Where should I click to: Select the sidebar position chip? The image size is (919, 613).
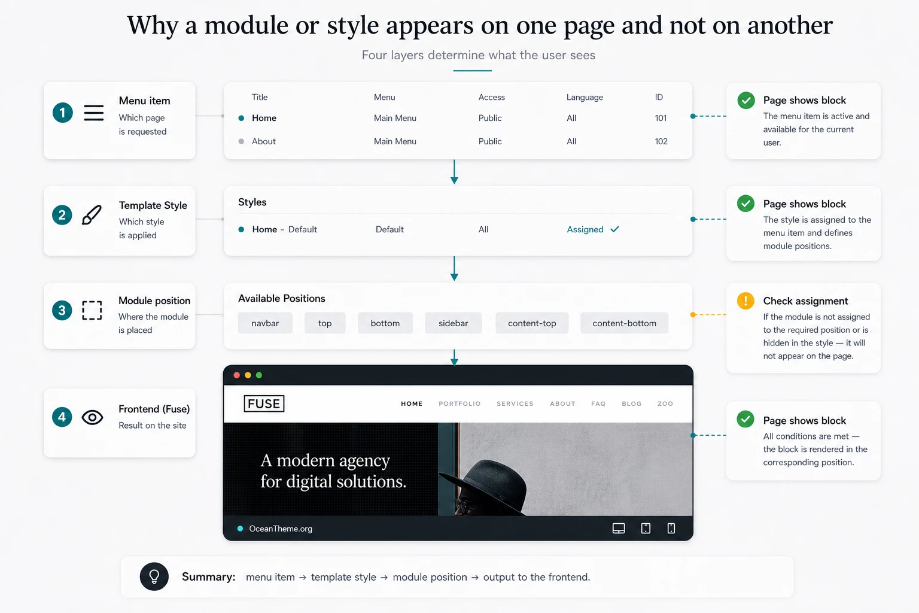(x=454, y=323)
